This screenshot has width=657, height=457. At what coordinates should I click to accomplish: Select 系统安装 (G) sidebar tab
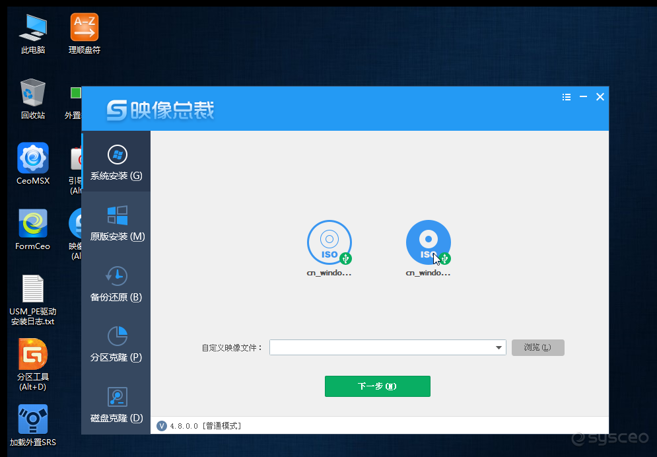[x=116, y=162]
